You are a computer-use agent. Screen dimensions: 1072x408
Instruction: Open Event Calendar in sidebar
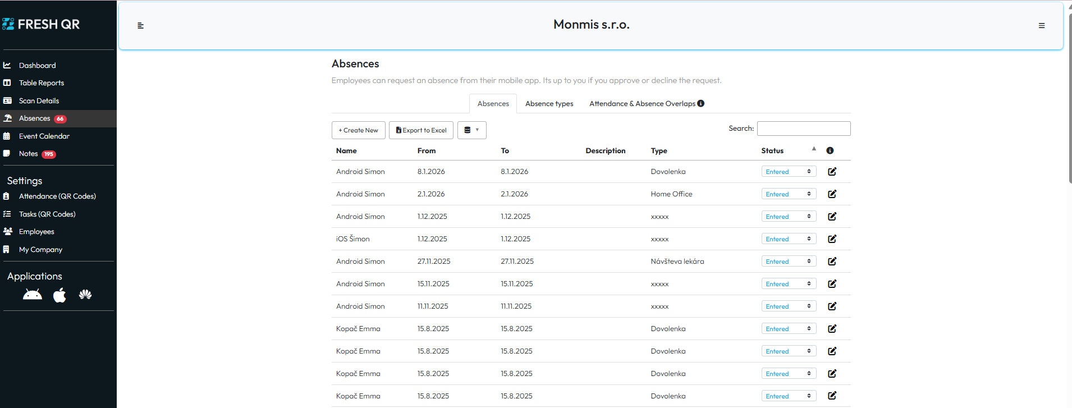44,136
